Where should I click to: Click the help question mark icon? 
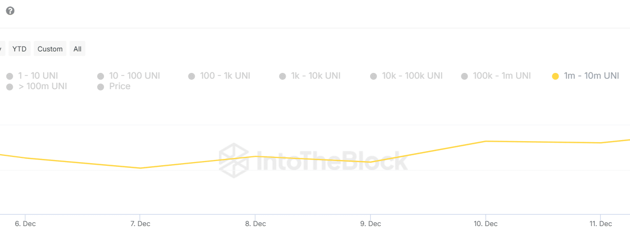click(x=10, y=11)
